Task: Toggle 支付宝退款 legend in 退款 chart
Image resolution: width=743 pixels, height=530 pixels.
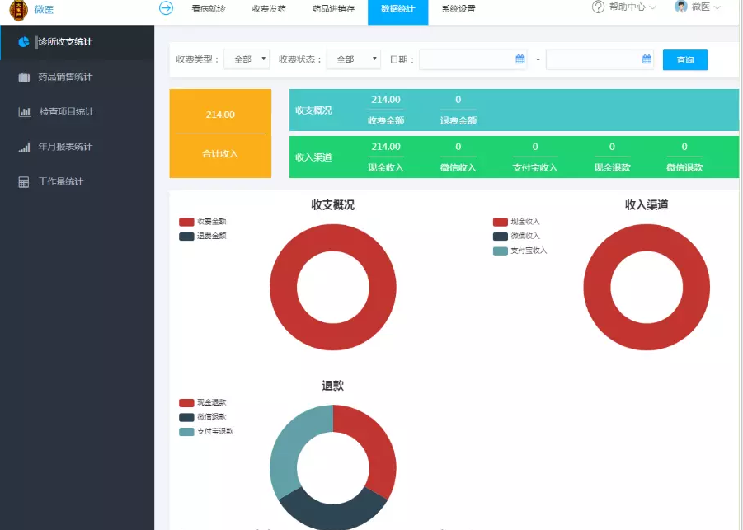Action: click(x=206, y=432)
